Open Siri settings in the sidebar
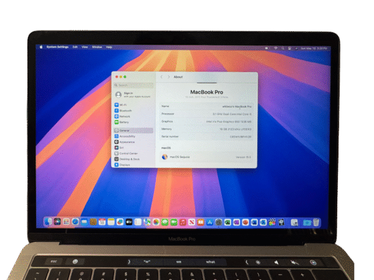 [119, 147]
